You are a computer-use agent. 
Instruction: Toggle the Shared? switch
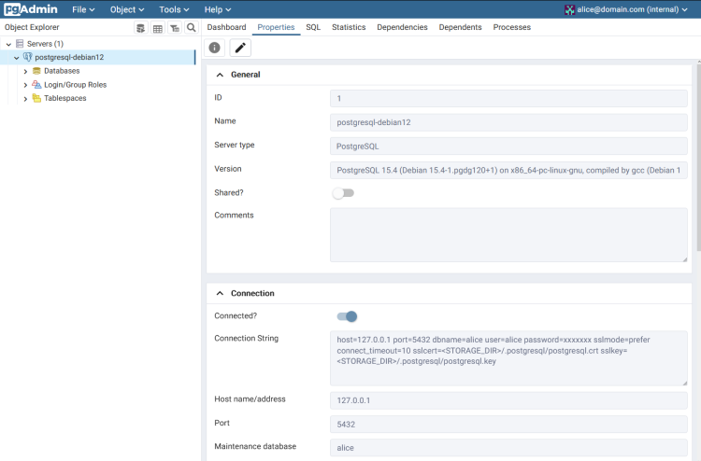click(343, 193)
